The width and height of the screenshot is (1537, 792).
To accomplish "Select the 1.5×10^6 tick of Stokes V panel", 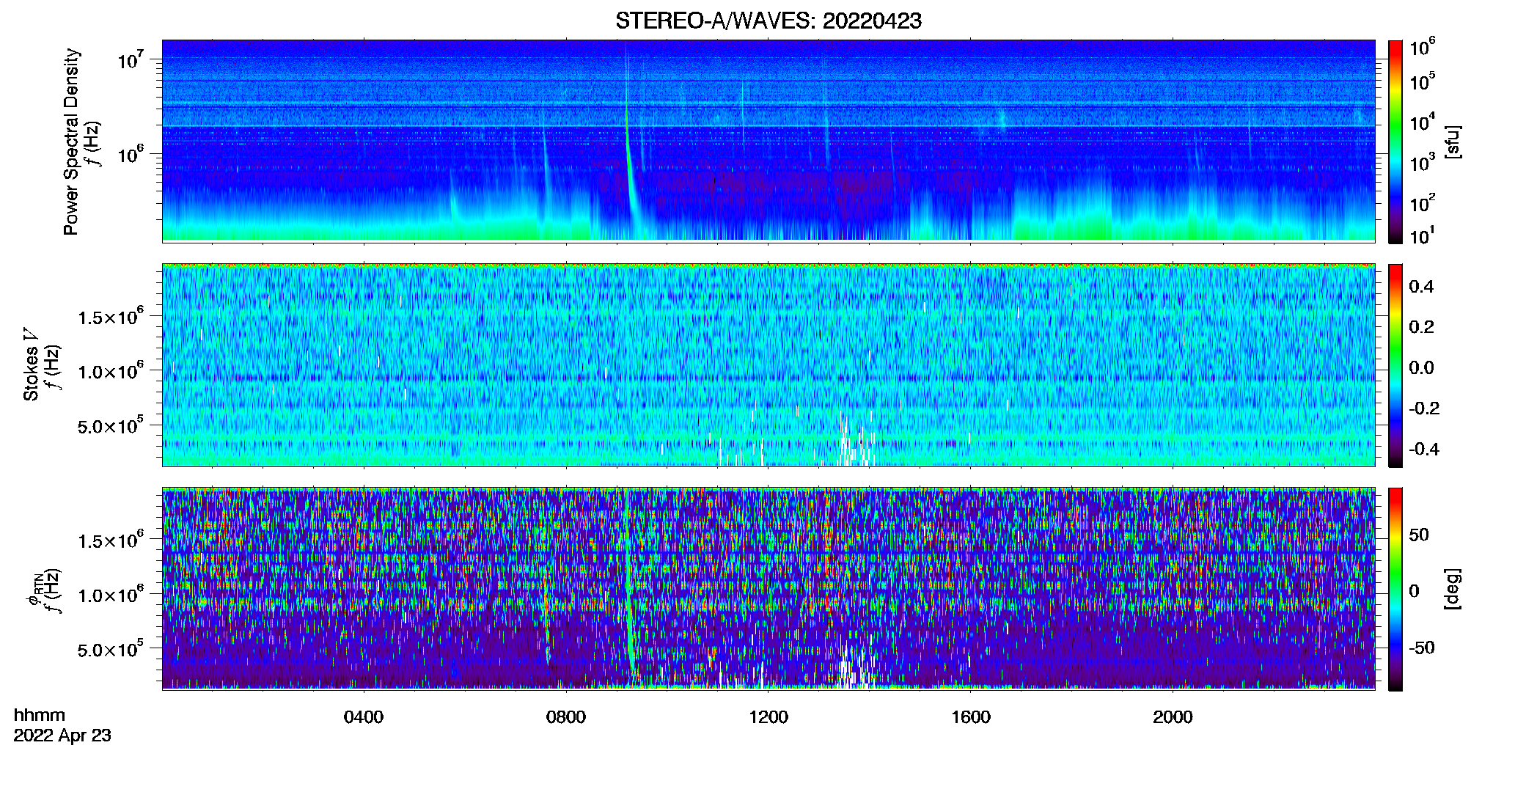I will [x=111, y=317].
